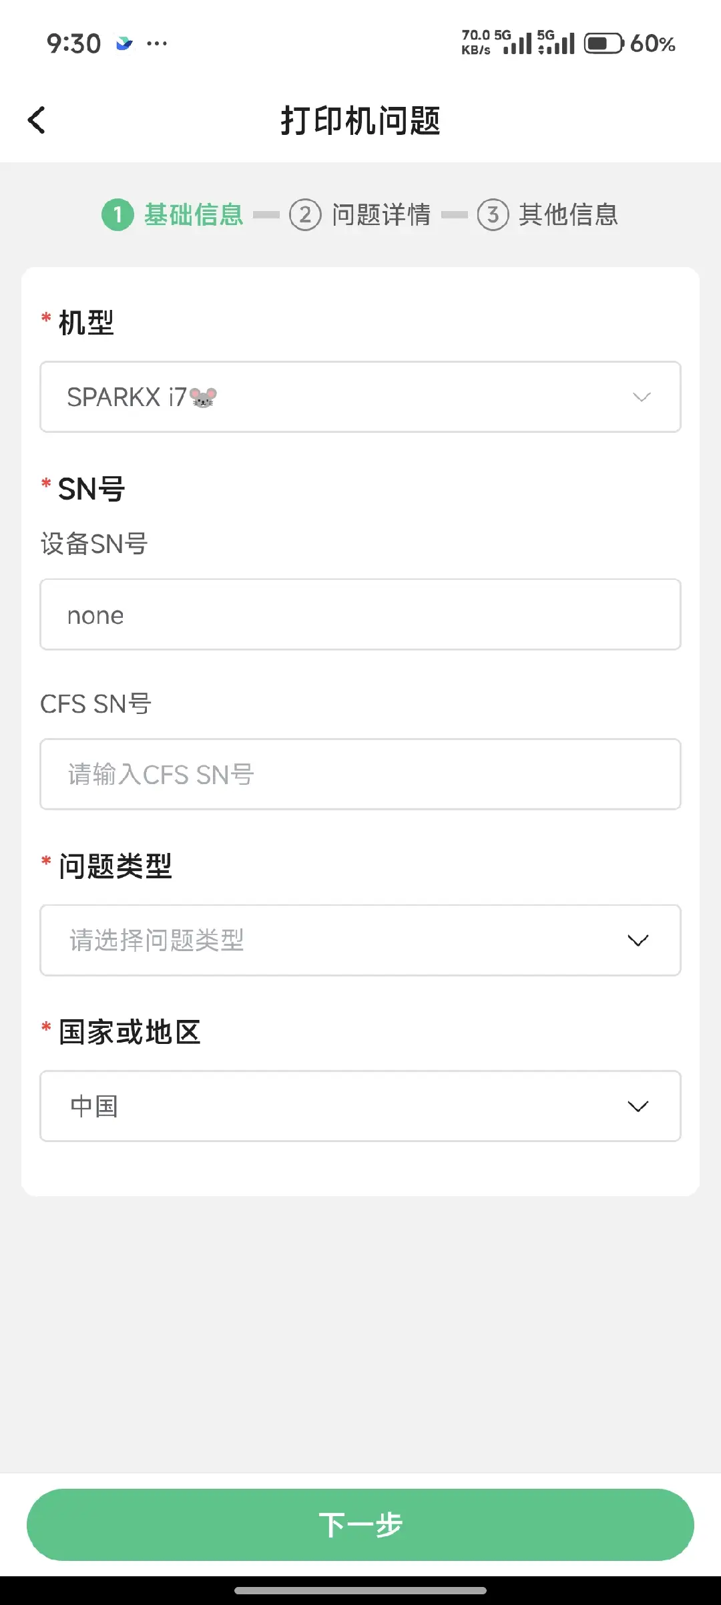This screenshot has height=1605, width=721.
Task: Tap the mouse emoji in model field
Action: point(204,397)
